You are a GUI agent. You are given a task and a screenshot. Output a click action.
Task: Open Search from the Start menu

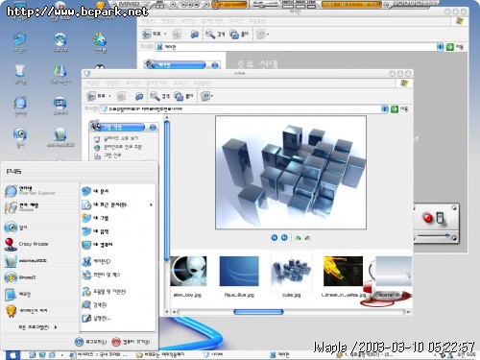94,305
